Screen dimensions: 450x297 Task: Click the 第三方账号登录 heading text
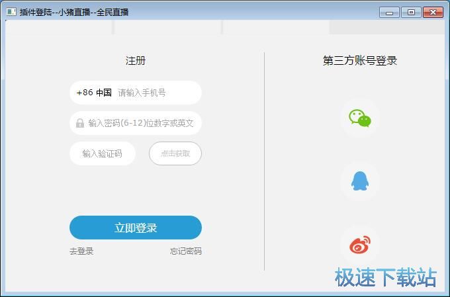[x=360, y=61]
